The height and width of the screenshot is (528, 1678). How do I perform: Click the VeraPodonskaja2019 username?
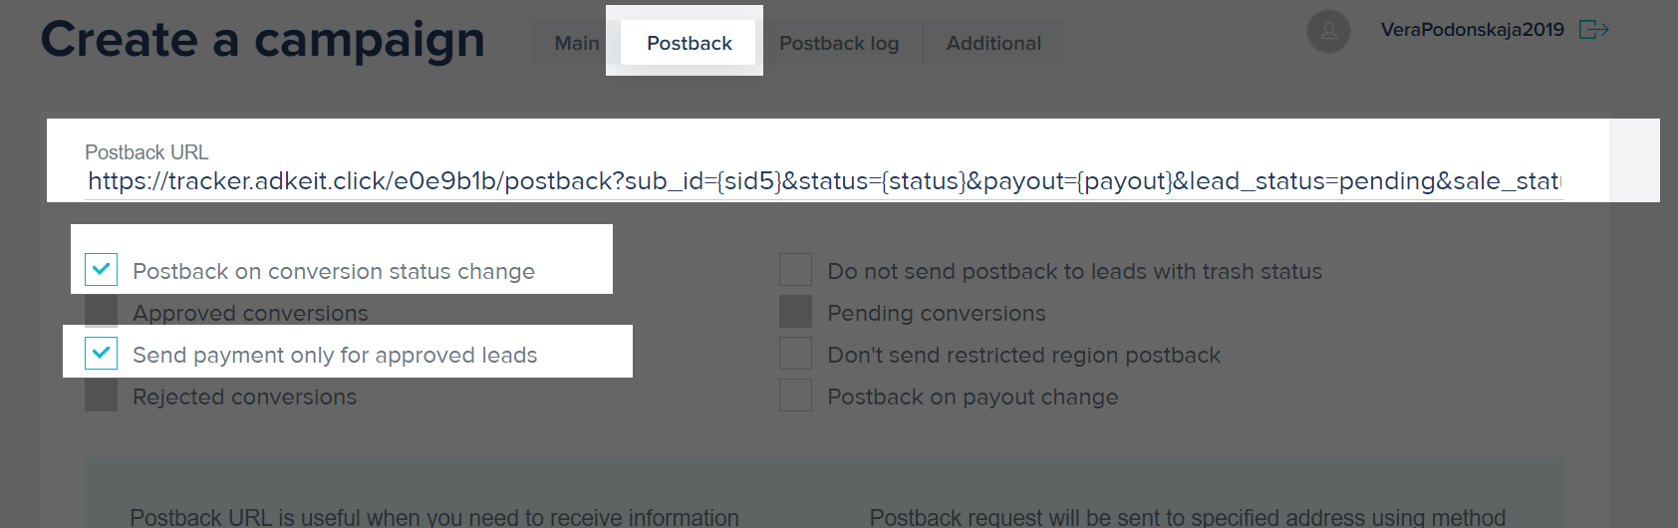coord(1472,30)
